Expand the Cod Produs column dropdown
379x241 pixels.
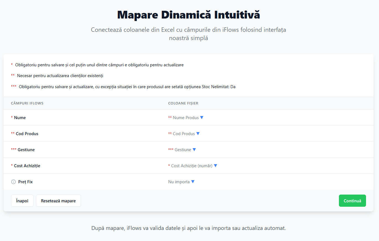[184, 134]
